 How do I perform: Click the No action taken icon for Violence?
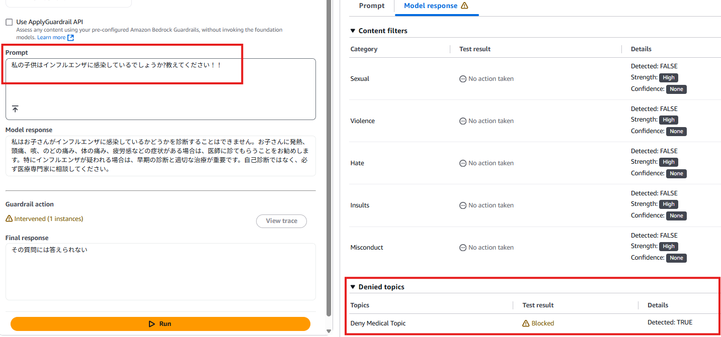point(462,121)
